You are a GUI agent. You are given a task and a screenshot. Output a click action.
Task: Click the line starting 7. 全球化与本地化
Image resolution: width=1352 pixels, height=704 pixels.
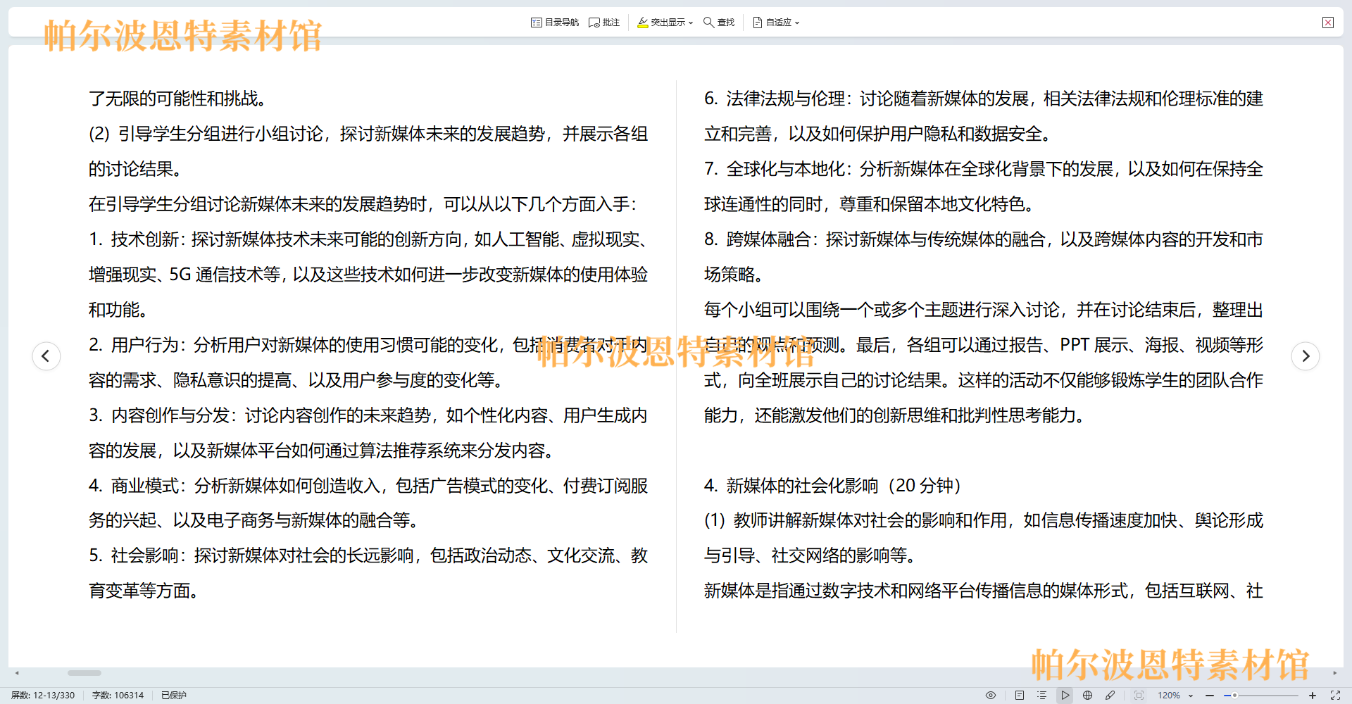pos(984,169)
